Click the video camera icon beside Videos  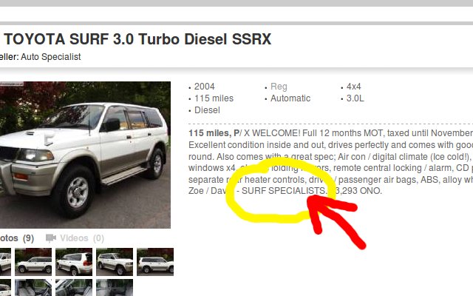[x=51, y=238]
